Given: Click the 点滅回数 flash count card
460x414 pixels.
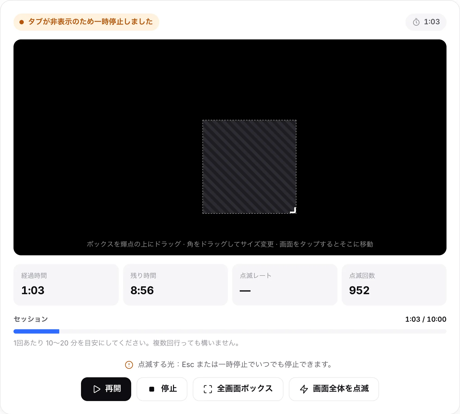Looking at the screenshot, I should point(394,285).
